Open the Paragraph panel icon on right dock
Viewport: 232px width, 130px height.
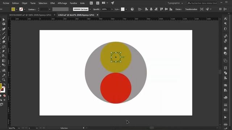coord(225,23)
